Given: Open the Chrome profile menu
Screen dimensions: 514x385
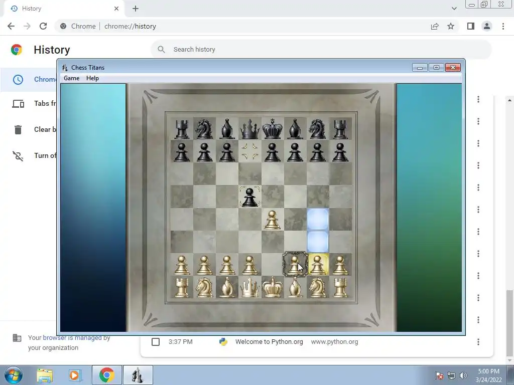Looking at the screenshot, I should tap(487, 26).
